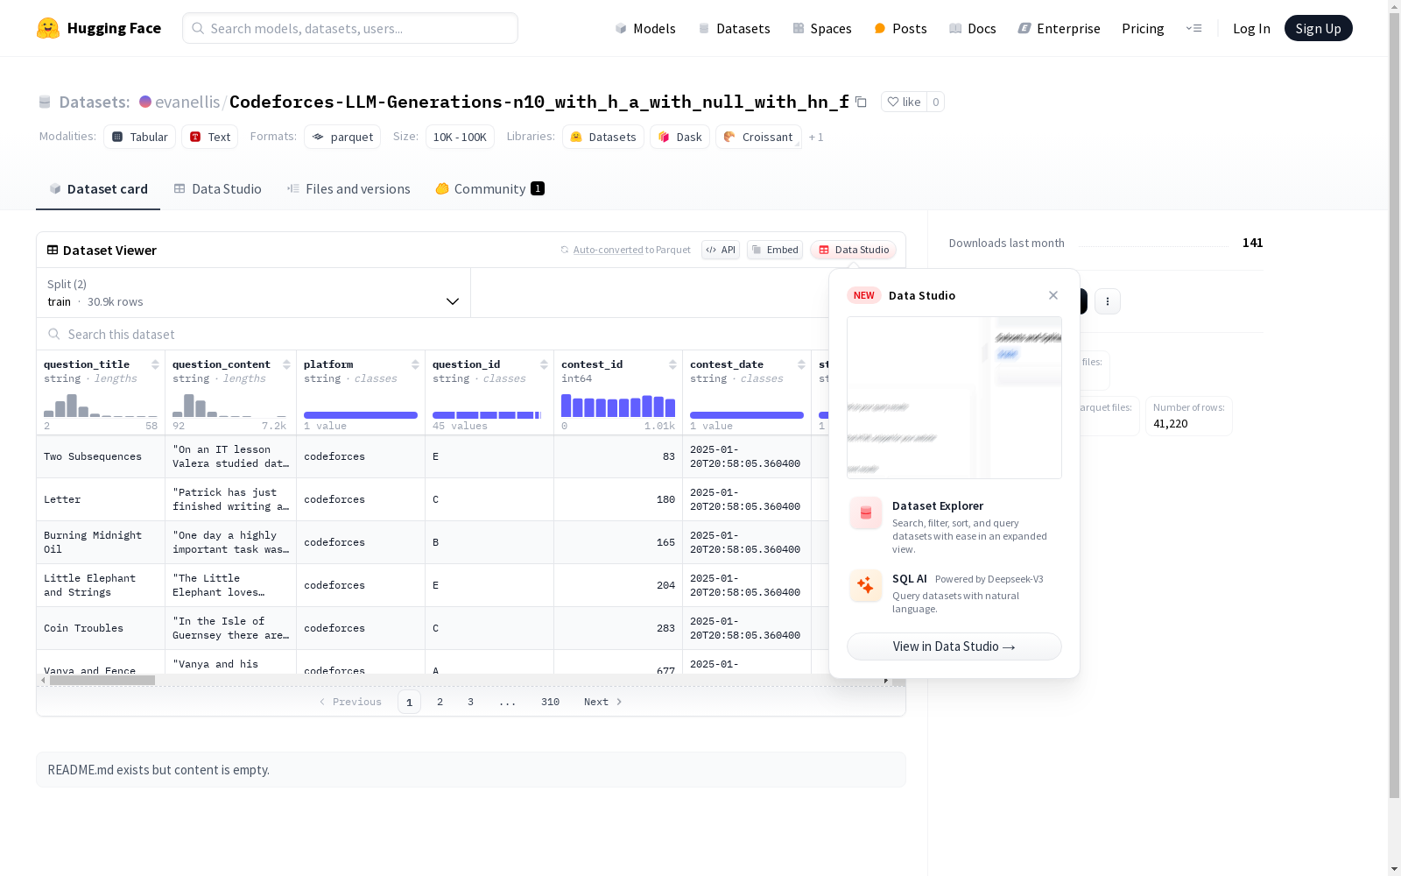
Task: Click the Embed button
Action: (775, 250)
